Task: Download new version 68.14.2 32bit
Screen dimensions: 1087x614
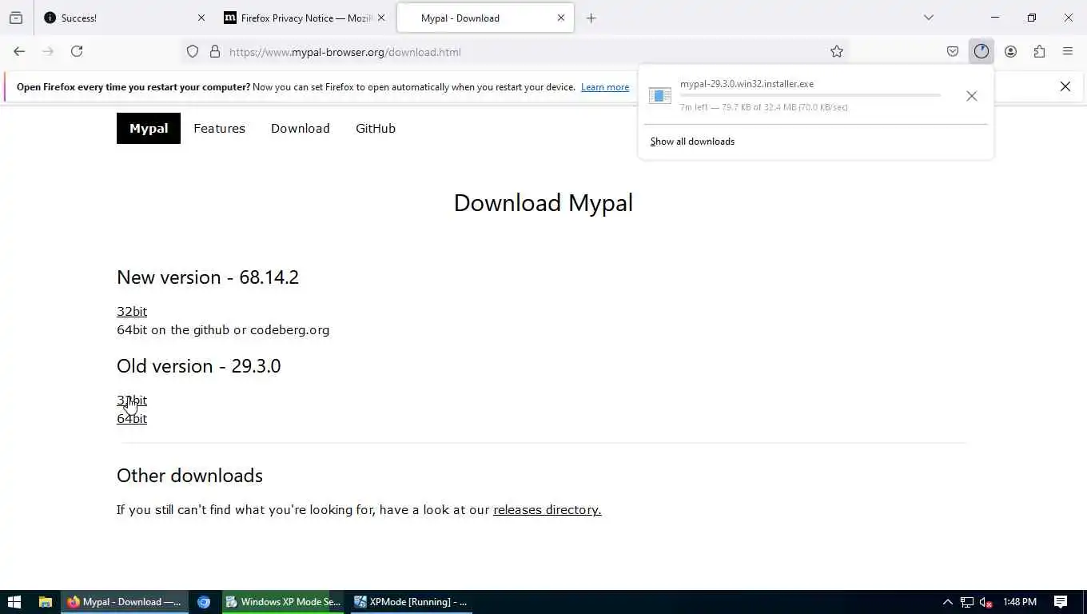Action: point(132,311)
